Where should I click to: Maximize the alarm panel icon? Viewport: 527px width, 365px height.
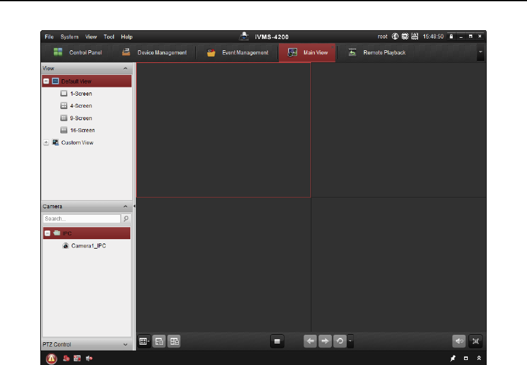point(466,358)
